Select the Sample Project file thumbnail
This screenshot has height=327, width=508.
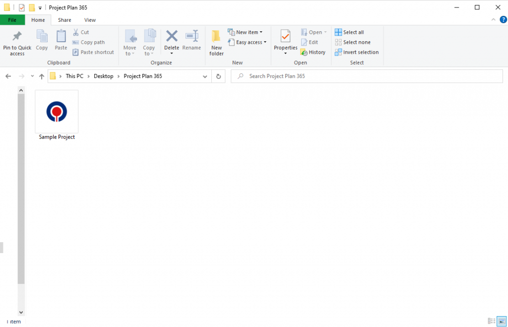(x=57, y=112)
